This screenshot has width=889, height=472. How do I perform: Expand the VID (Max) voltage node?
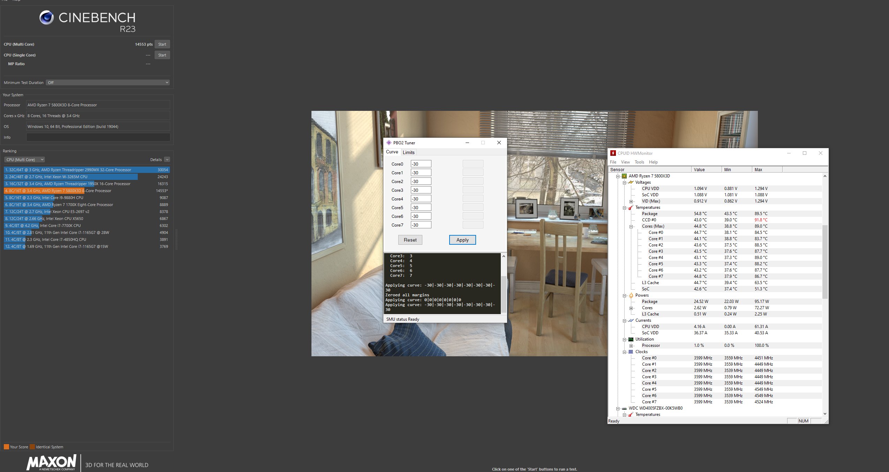pos(631,201)
